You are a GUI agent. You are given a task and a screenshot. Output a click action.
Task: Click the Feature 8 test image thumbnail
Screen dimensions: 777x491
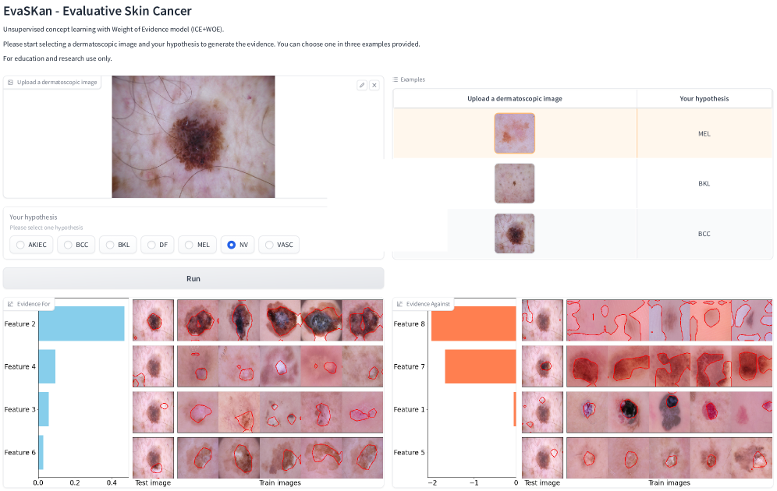[542, 320]
